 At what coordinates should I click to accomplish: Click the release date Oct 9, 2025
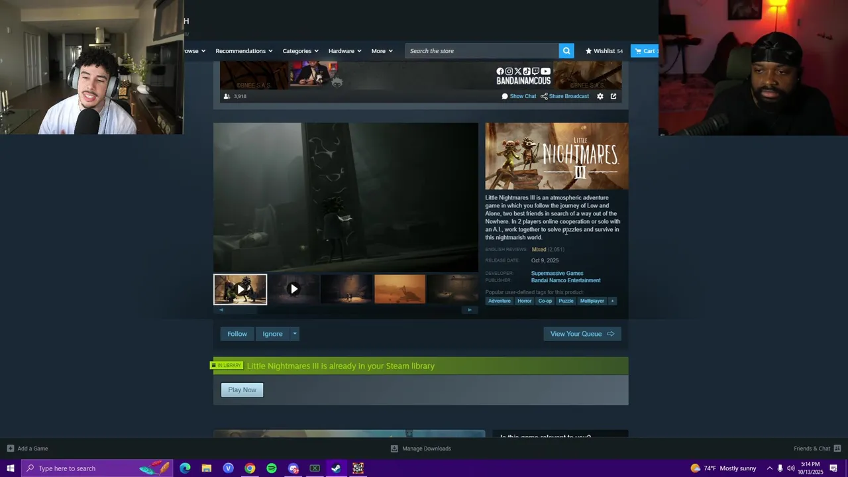click(545, 260)
